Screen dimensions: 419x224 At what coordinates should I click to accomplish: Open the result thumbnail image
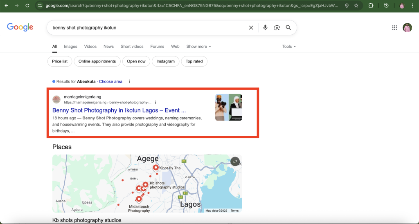(x=229, y=108)
